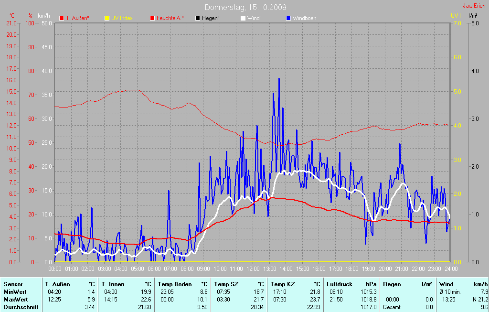Click the blue Windböen legend swatch
Screen dimensions: 489x312
click(x=288, y=18)
